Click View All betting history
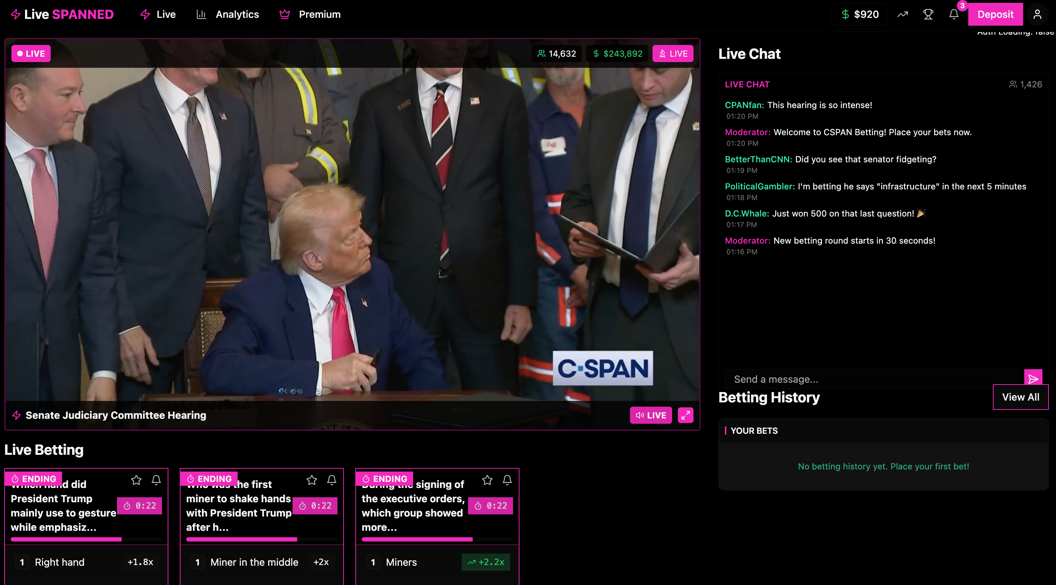 tap(1020, 397)
